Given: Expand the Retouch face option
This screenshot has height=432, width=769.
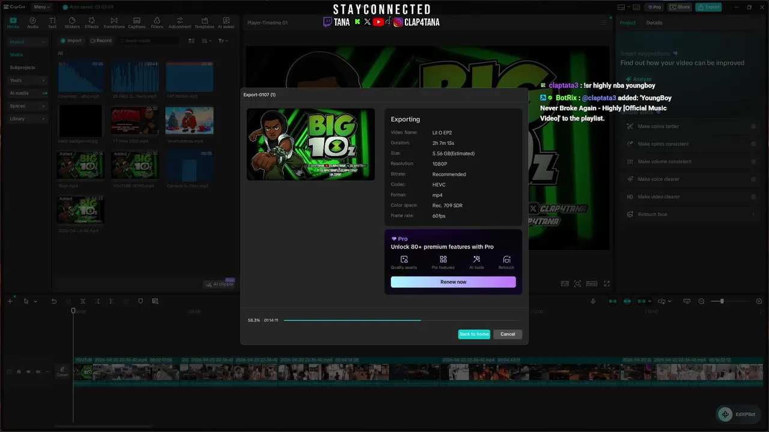Looking at the screenshot, I should coord(753,214).
